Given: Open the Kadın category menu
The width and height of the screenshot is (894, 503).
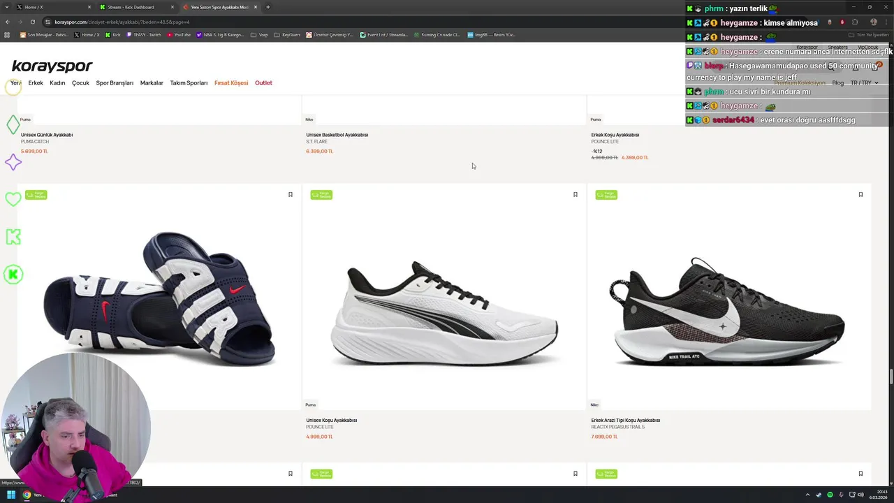Looking at the screenshot, I should (x=57, y=83).
